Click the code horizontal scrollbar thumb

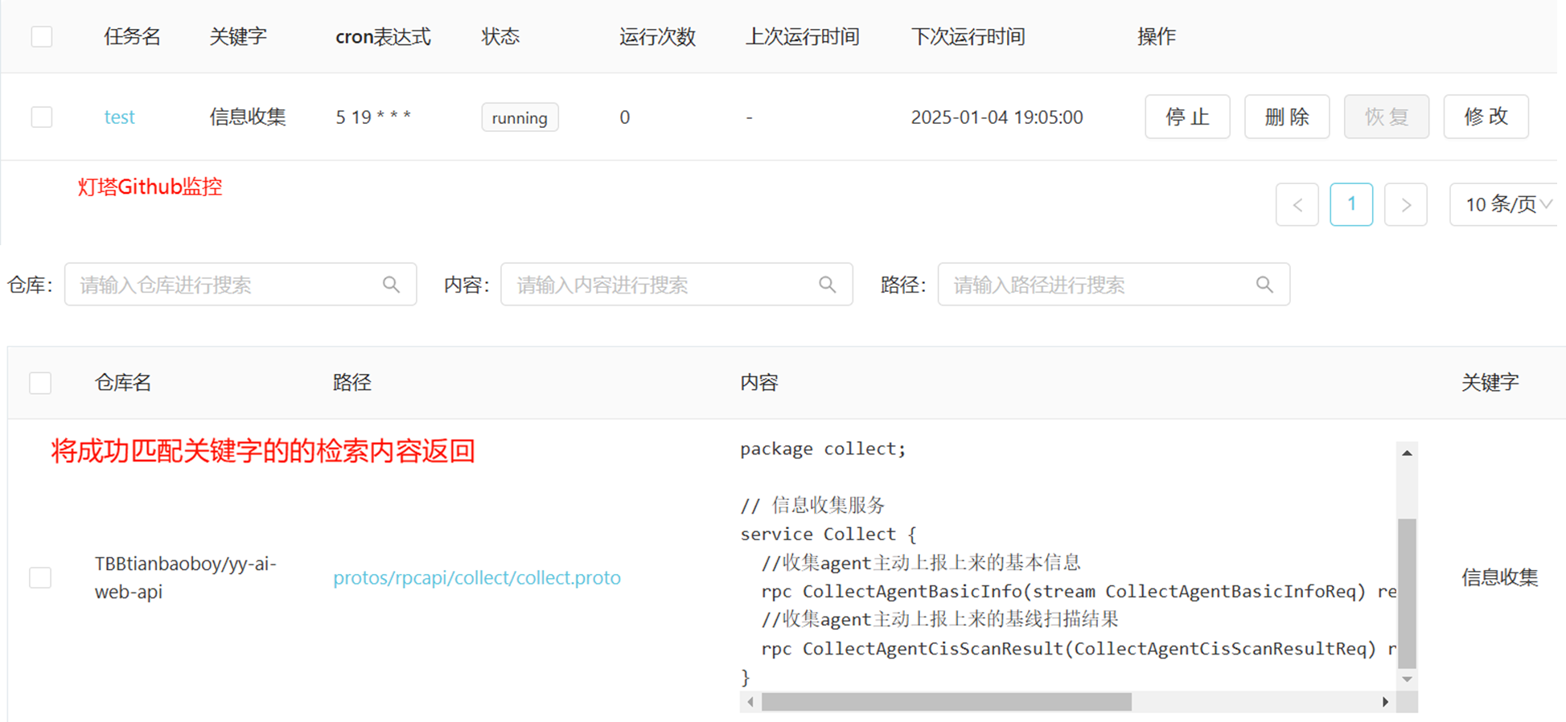(947, 702)
